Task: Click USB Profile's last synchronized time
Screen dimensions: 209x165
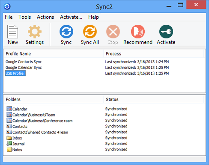Action: point(137,73)
